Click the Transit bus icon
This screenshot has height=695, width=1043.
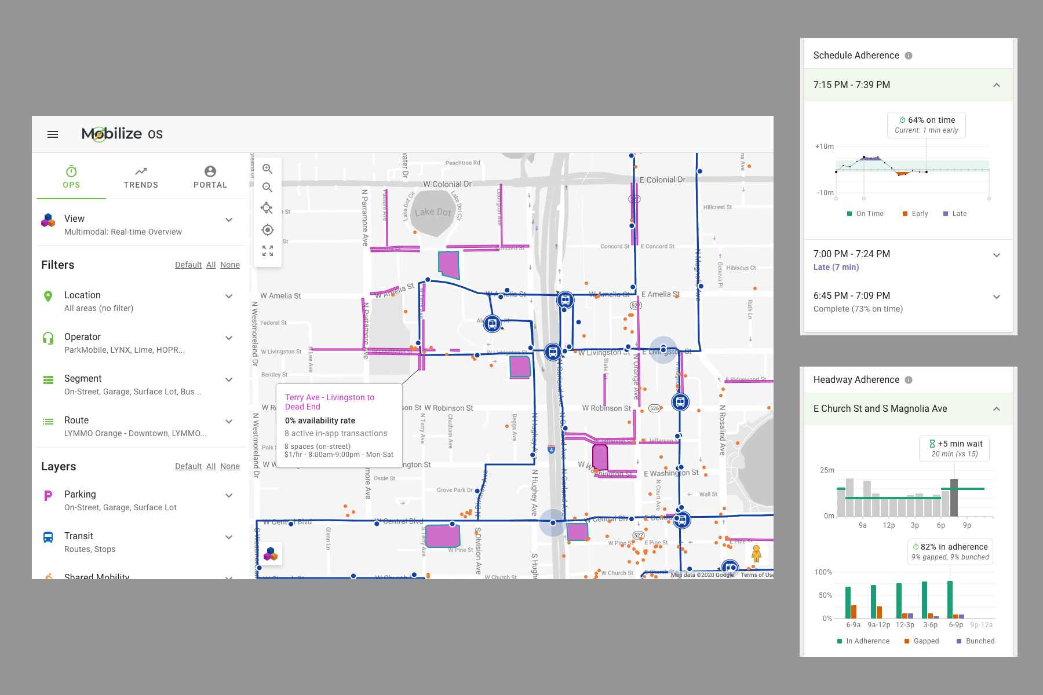[x=48, y=537]
